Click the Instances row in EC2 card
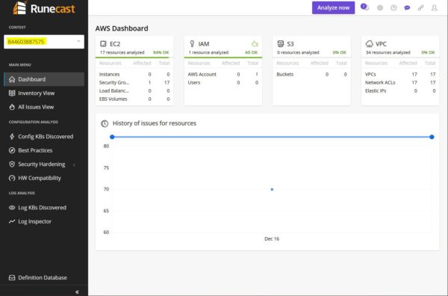The height and width of the screenshot is (296, 448). pyautogui.click(x=134, y=74)
